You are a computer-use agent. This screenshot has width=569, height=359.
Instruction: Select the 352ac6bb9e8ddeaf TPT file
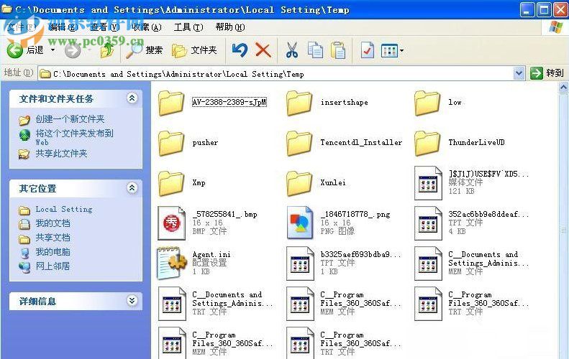[x=472, y=223]
